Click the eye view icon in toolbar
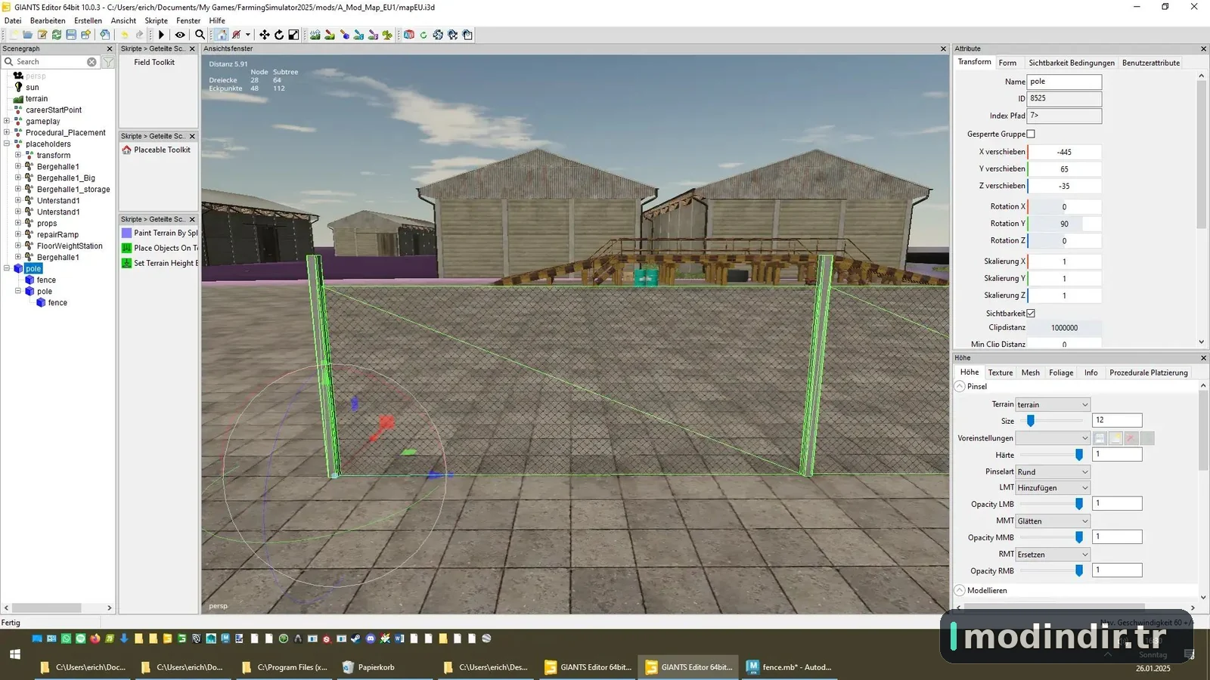This screenshot has height=680, width=1210. [180, 35]
